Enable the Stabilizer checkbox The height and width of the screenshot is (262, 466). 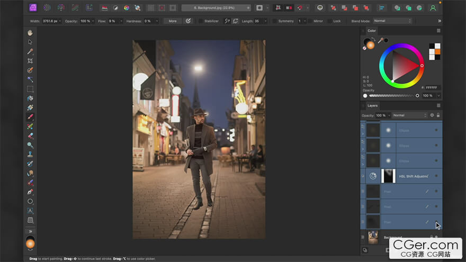point(201,21)
